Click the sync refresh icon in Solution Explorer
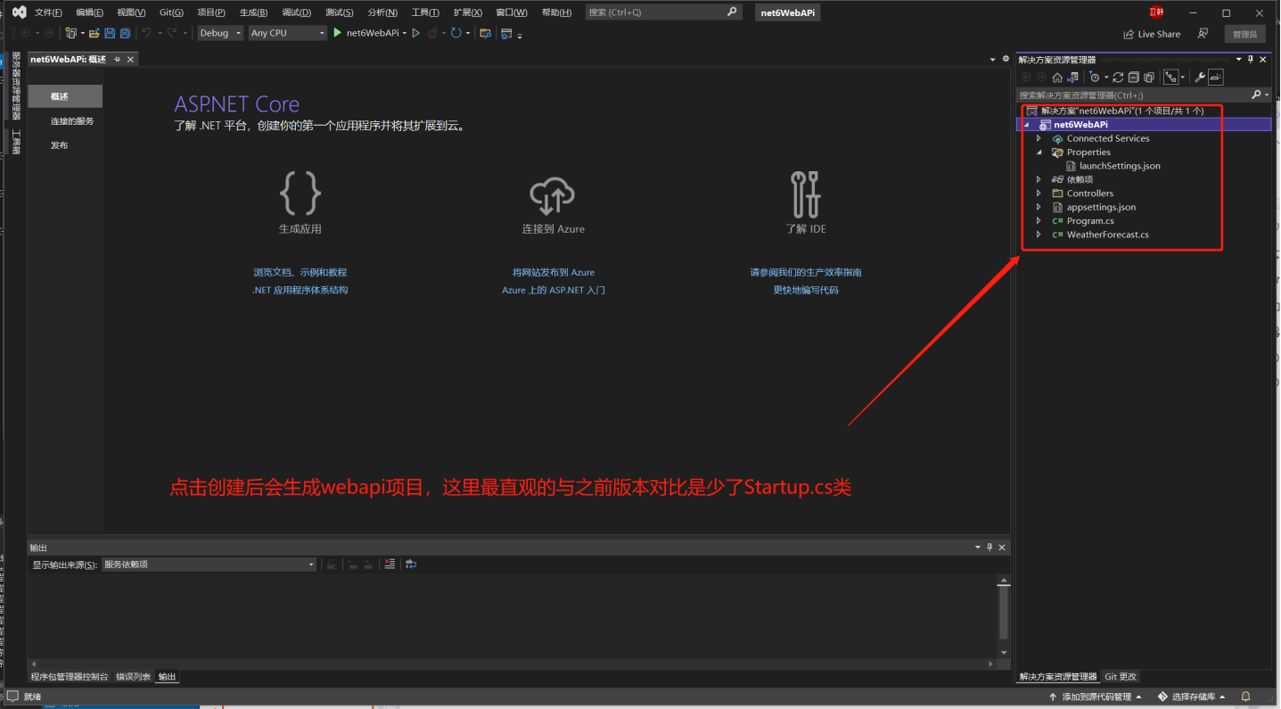Screen dimensions: 1281x709 (1118, 78)
